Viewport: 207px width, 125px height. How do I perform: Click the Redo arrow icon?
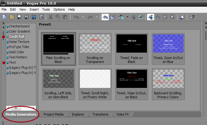pyautogui.click(x=90, y=17)
